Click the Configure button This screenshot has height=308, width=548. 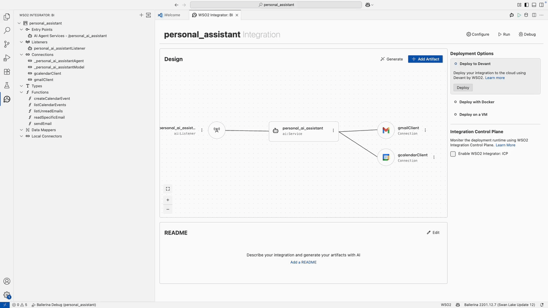click(478, 34)
